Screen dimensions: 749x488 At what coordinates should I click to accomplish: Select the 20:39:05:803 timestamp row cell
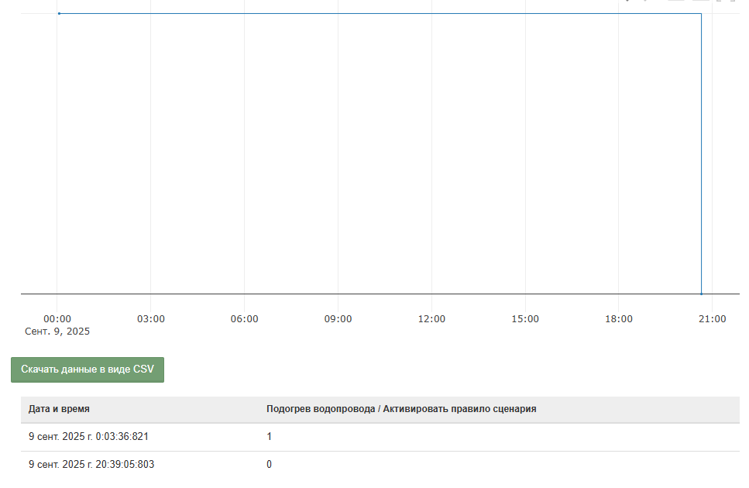point(91,465)
